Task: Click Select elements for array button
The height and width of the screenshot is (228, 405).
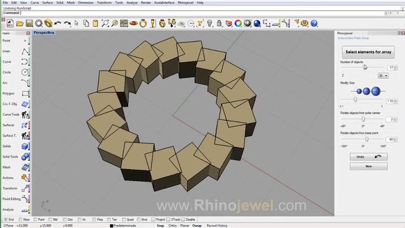Action: 368,52
